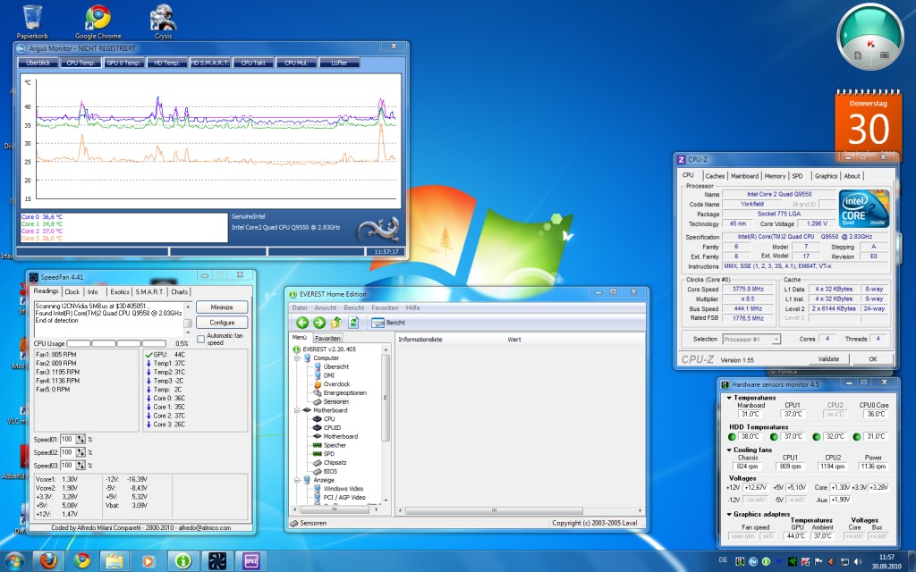Switch to CPU-Z taskbar icon
This screenshot has height=572, width=916.
[250, 561]
